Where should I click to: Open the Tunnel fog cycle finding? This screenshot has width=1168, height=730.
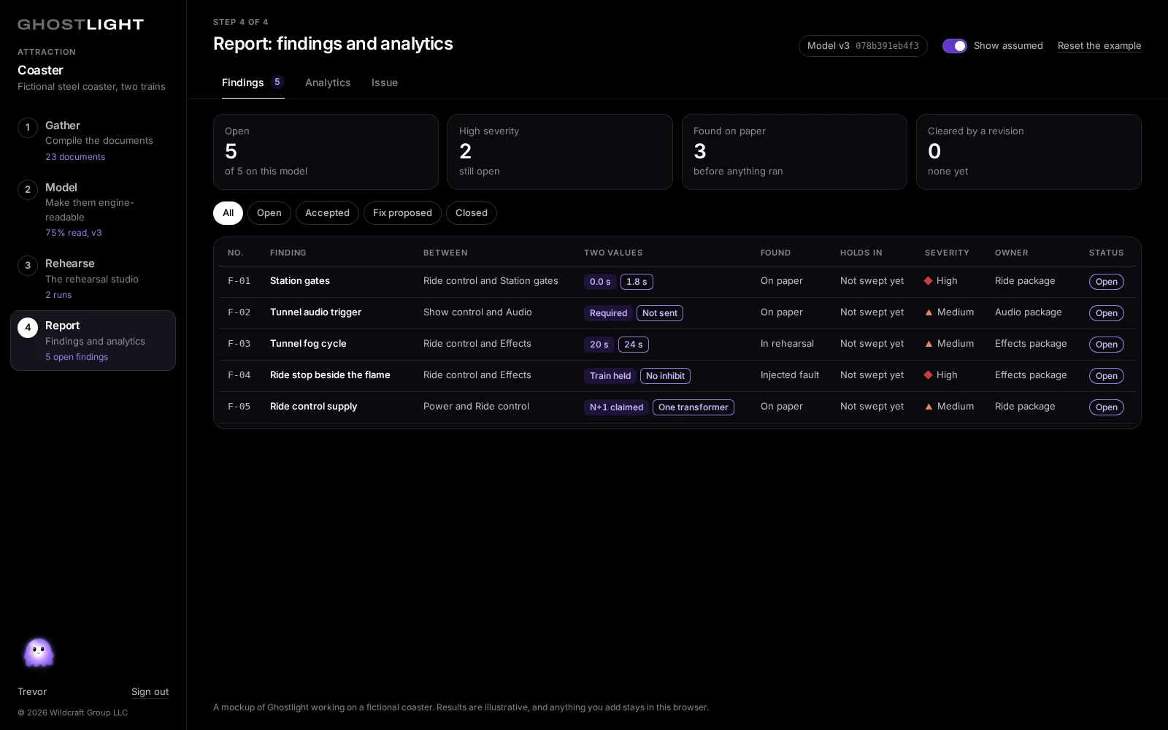308,344
